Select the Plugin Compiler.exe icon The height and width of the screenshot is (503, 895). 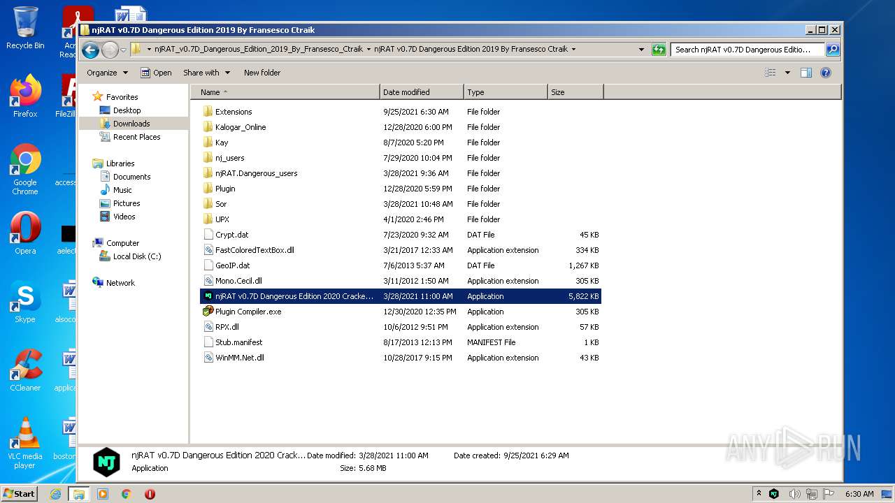(208, 312)
